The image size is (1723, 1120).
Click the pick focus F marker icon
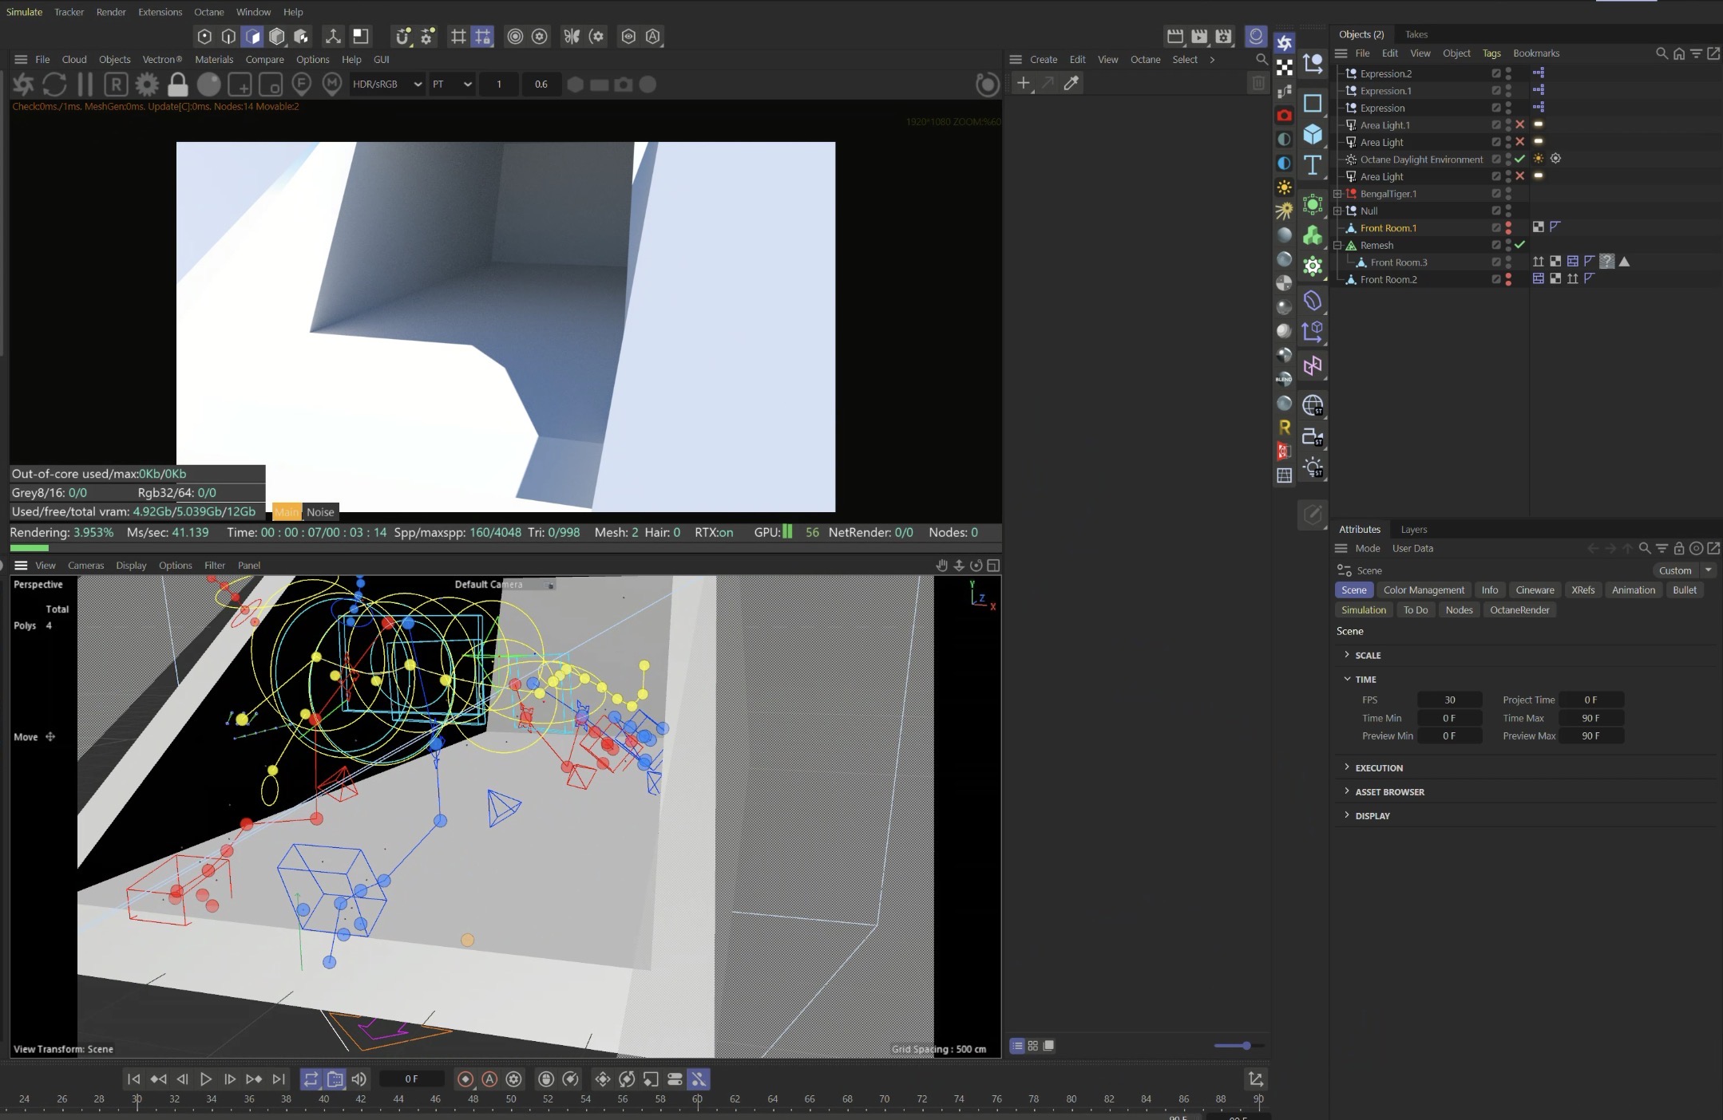(x=301, y=84)
